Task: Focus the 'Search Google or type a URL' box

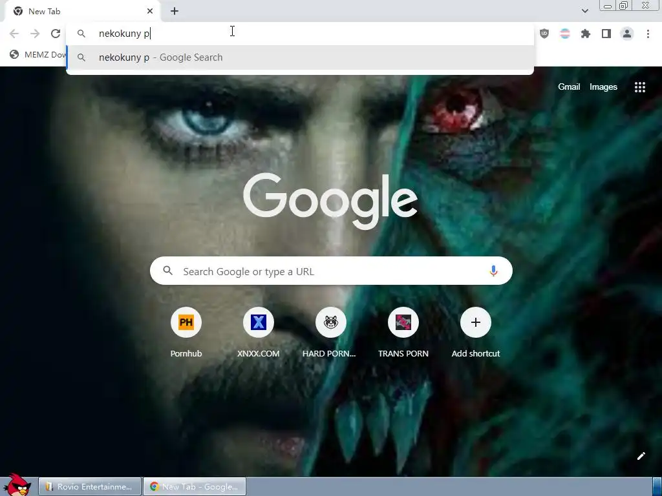Action: [x=331, y=271]
